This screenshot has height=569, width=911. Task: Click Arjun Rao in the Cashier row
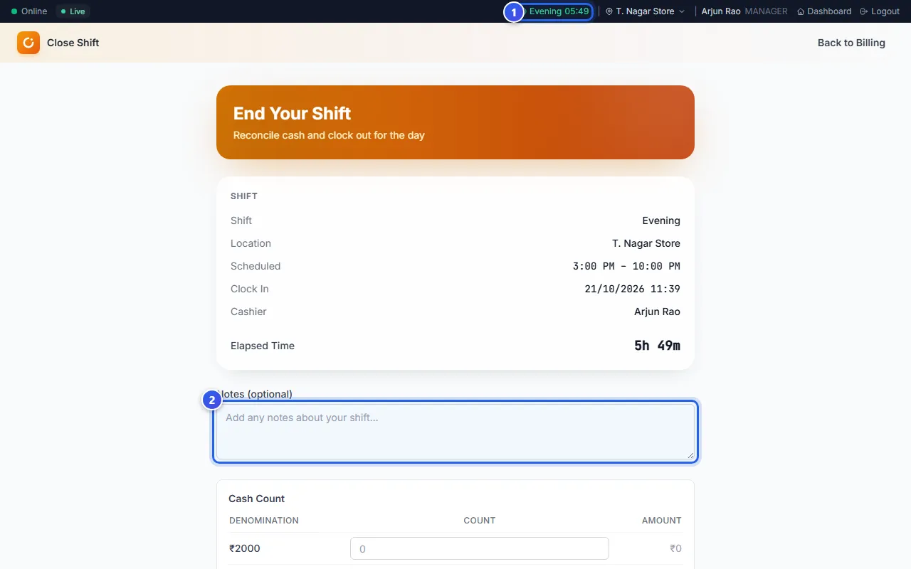point(657,312)
